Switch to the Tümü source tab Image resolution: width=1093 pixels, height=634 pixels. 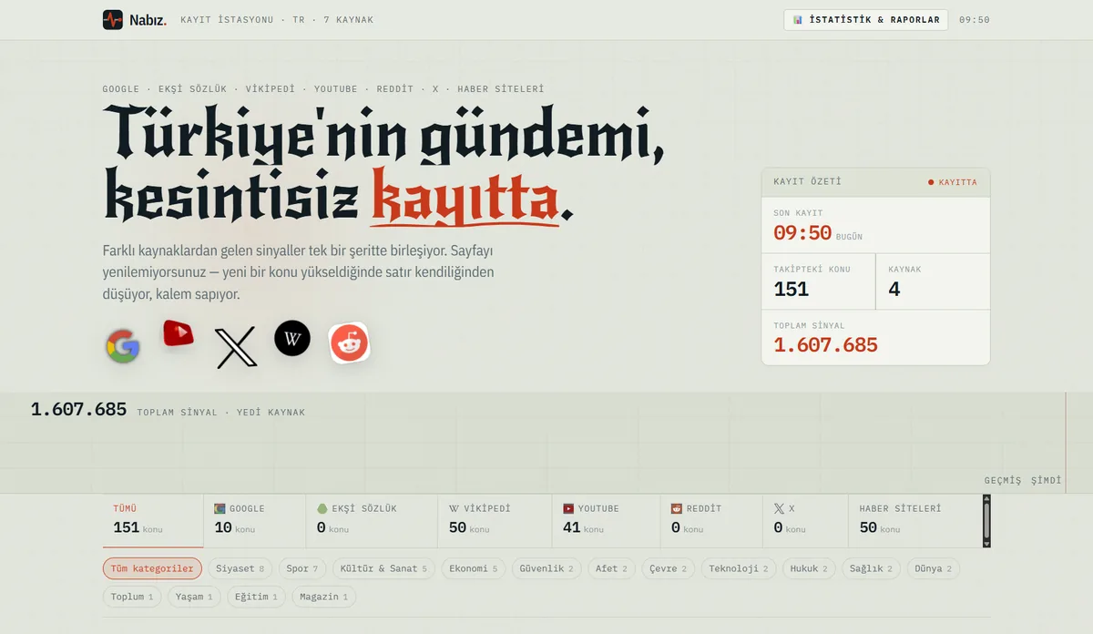(153, 520)
